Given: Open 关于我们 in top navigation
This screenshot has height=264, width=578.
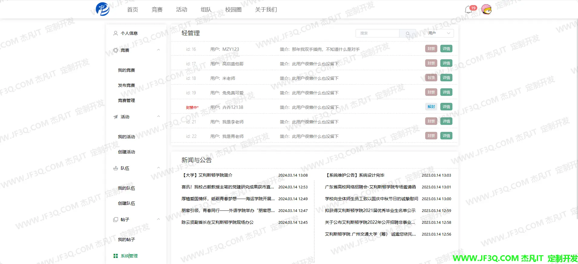Looking at the screenshot, I should [x=266, y=10].
